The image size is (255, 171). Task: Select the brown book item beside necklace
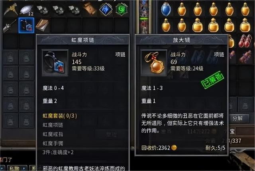point(42,26)
